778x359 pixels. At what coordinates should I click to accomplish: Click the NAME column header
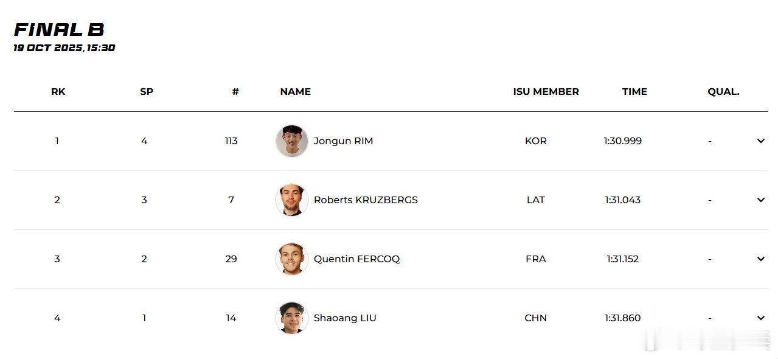click(295, 92)
